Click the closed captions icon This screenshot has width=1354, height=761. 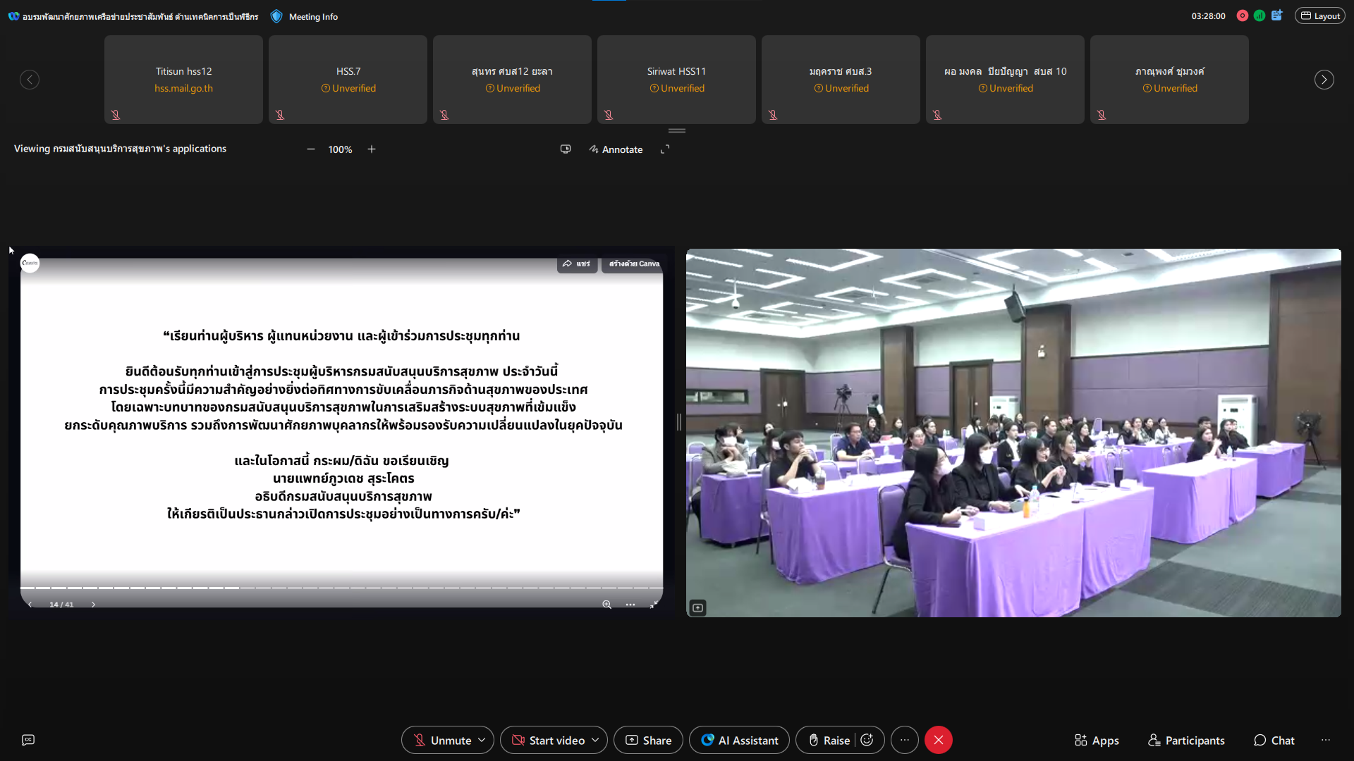pyautogui.click(x=28, y=740)
